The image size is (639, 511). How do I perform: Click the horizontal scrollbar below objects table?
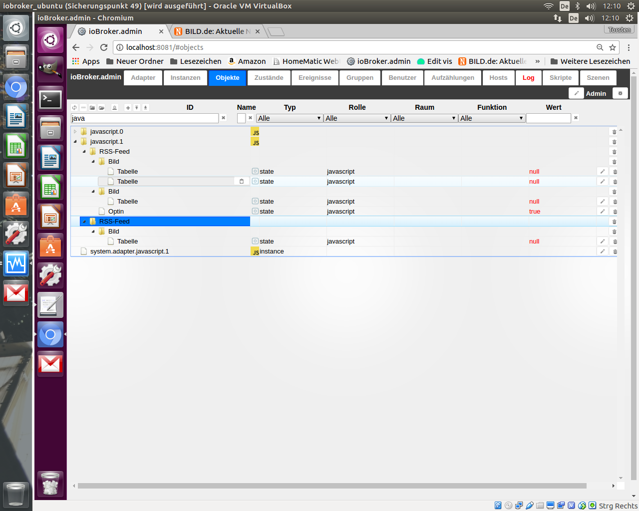click(332, 486)
